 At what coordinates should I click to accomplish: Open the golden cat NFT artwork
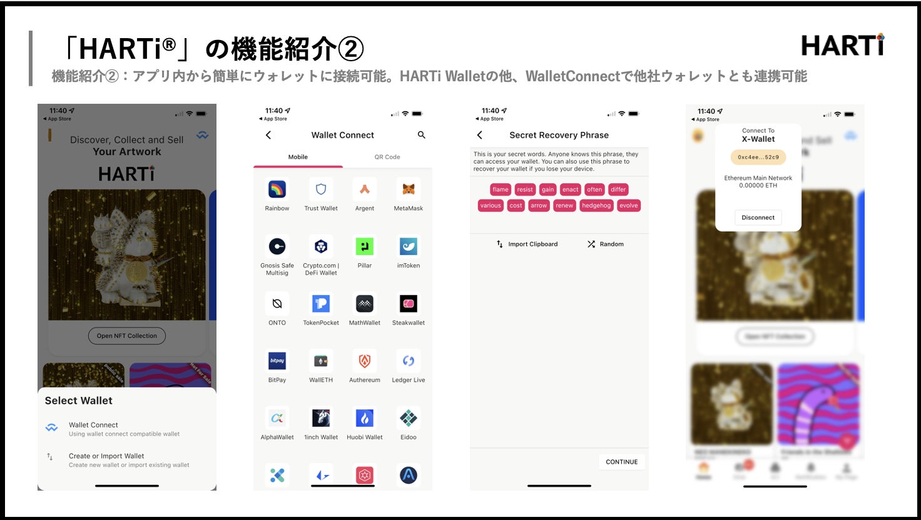(127, 255)
